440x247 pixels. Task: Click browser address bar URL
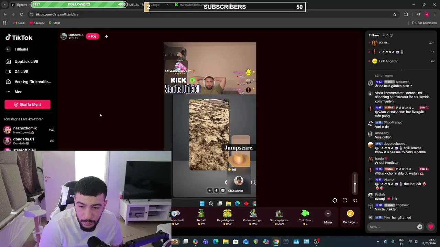(57, 14)
